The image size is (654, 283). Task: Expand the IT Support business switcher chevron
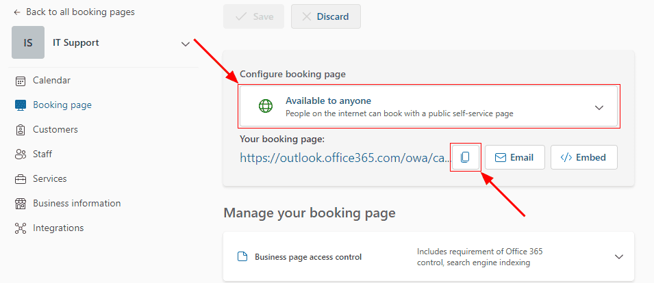point(185,44)
